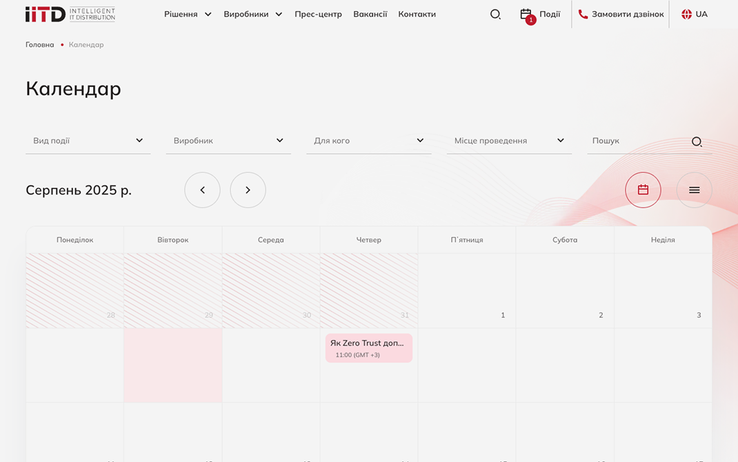The image size is (738, 462).
Task: Go to previous month with left arrow
Action: [x=202, y=190]
